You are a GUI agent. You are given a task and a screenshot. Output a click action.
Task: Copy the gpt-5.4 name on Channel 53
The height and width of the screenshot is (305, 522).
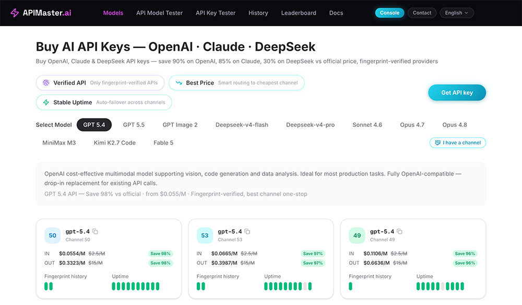pos(247,231)
